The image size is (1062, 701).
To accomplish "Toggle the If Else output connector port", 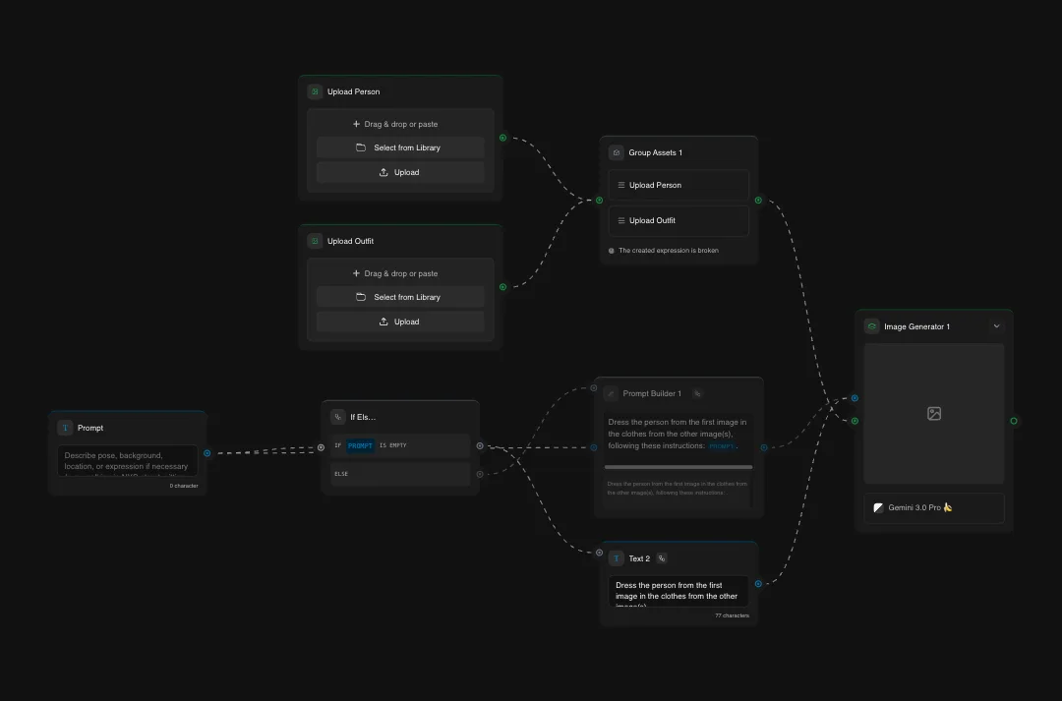I will coord(479,445).
